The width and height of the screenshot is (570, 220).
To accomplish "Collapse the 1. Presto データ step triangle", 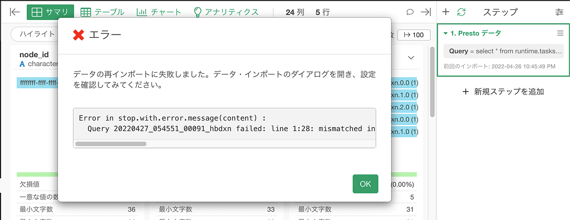I will point(446,33).
